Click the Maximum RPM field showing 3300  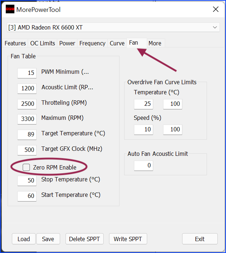(27, 119)
